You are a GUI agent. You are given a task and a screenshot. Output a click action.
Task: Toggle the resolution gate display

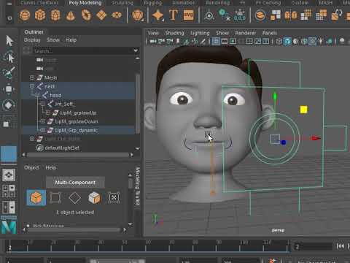(233, 42)
